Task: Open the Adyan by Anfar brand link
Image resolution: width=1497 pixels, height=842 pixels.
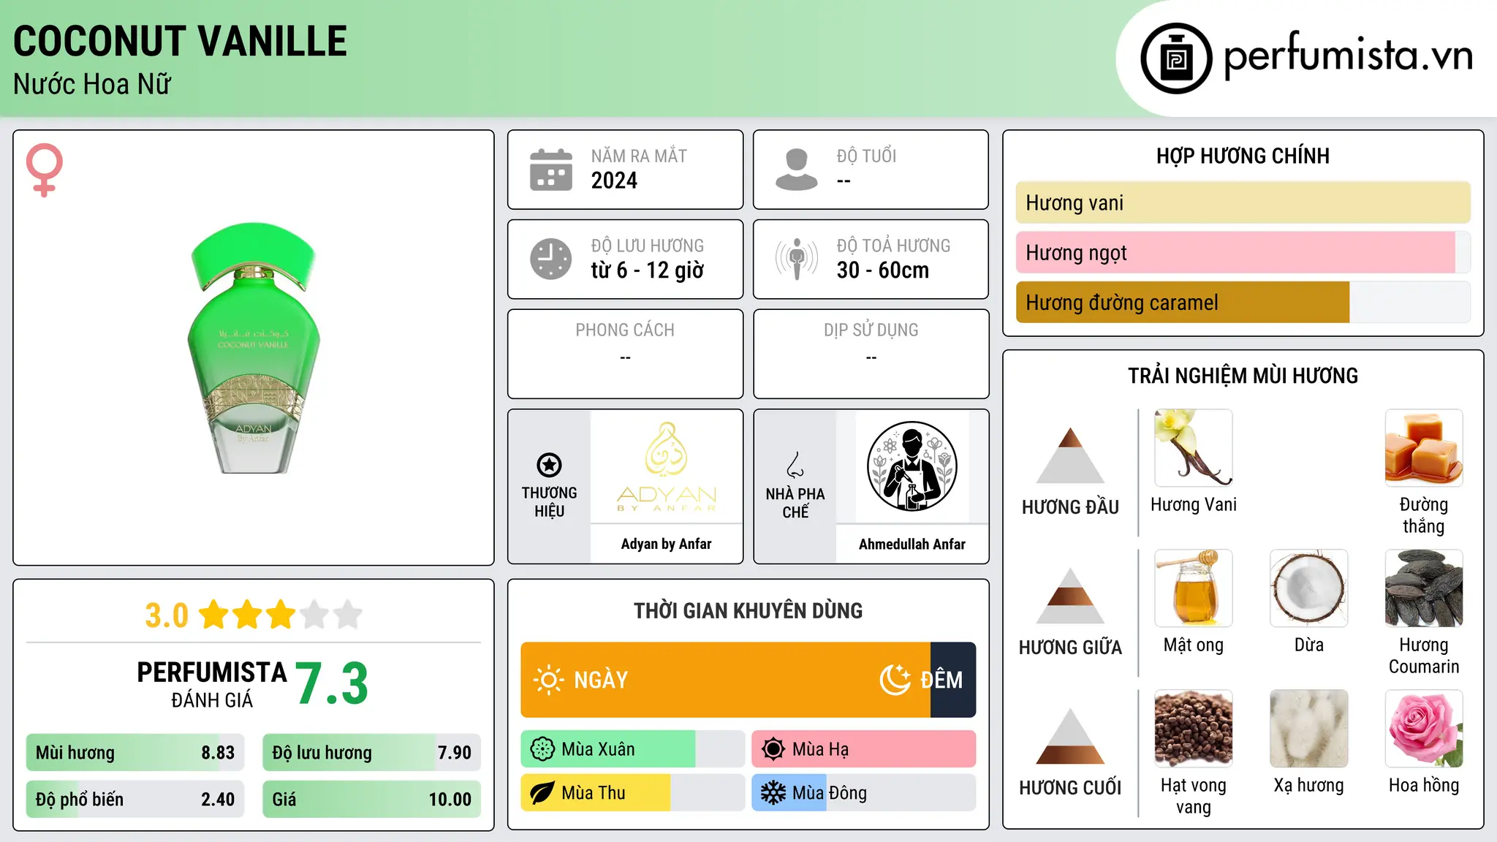Action: pyautogui.click(x=667, y=544)
